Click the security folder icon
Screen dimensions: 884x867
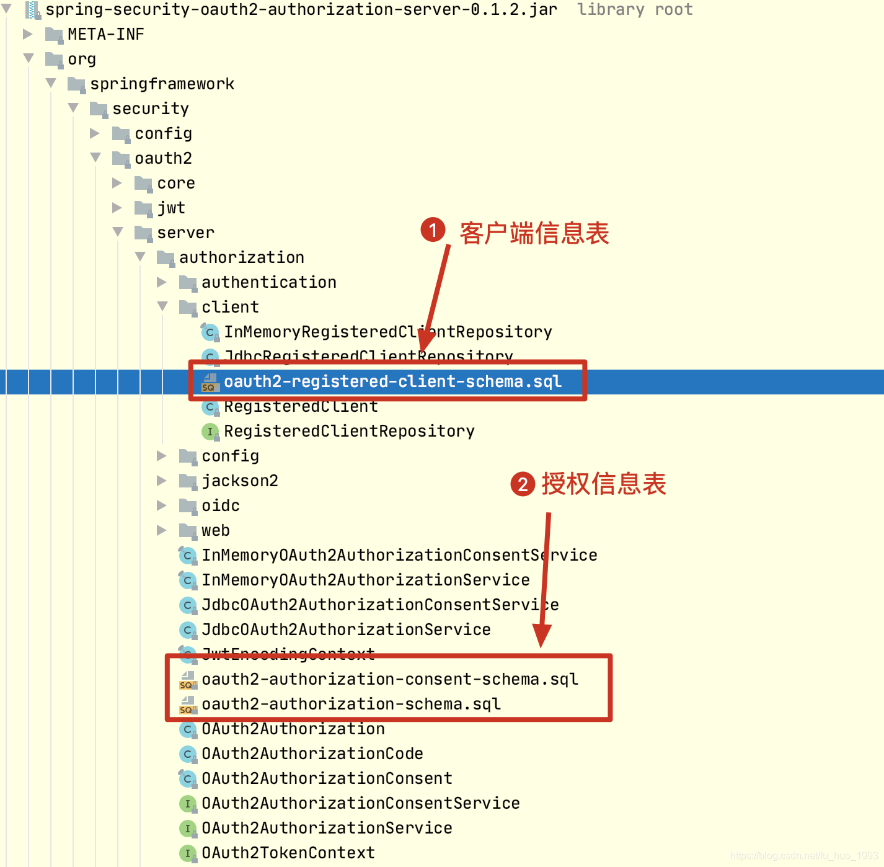pos(99,109)
